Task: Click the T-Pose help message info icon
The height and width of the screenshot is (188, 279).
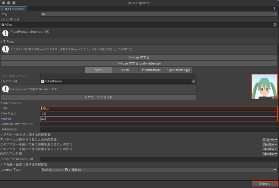Action: [x=5, y=49]
